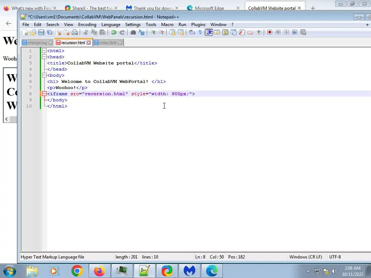Go back in the browser
Image resolution: width=371 pixels, height=278 pixels.
click(x=9, y=23)
